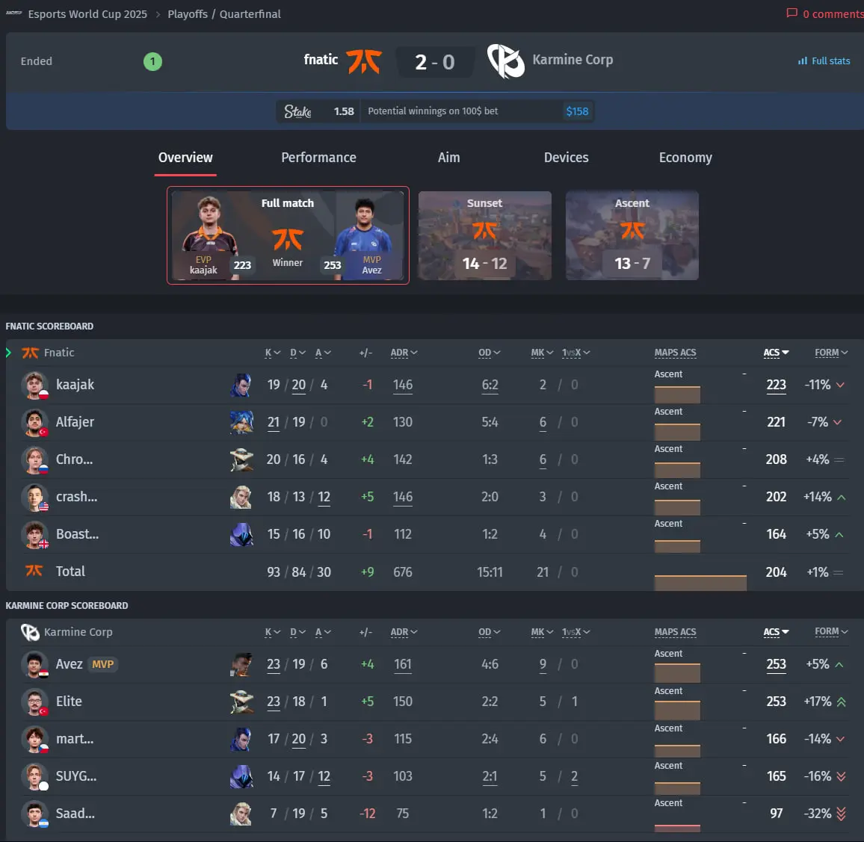Sort Karmine Corp scoreboard by A column
864x842 pixels.
pyautogui.click(x=323, y=632)
